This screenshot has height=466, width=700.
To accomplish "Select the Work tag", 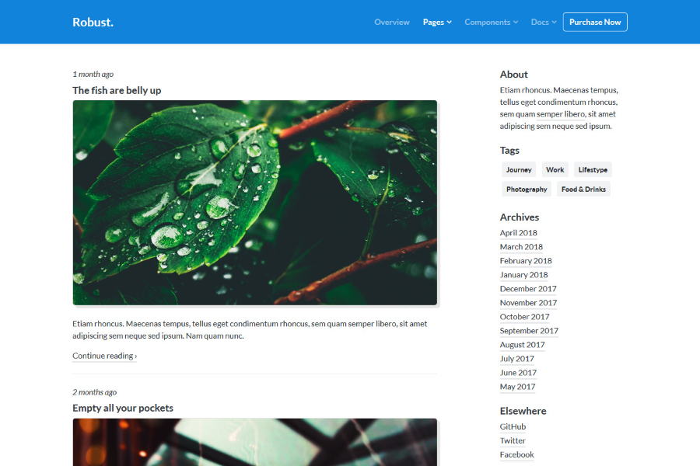I will 555,169.
